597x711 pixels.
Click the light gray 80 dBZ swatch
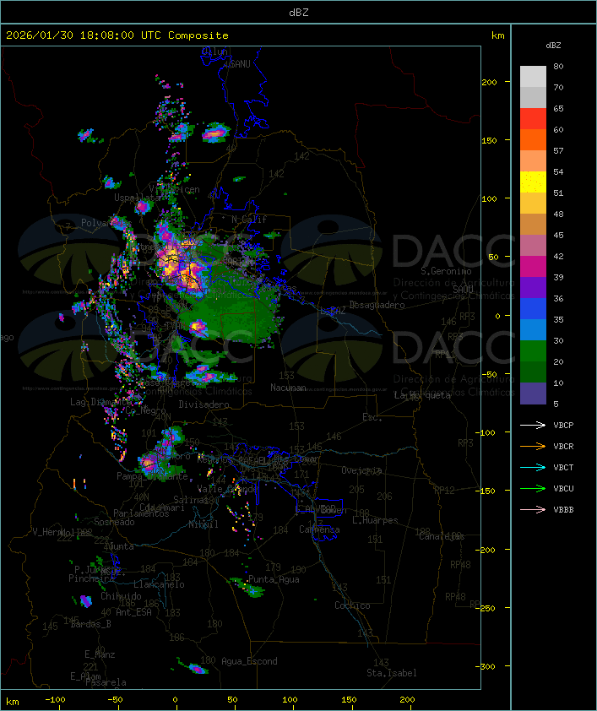coord(533,76)
